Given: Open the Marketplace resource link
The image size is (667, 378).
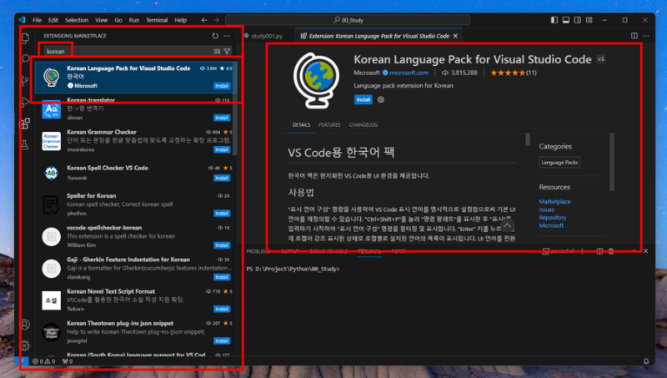Looking at the screenshot, I should (554, 202).
